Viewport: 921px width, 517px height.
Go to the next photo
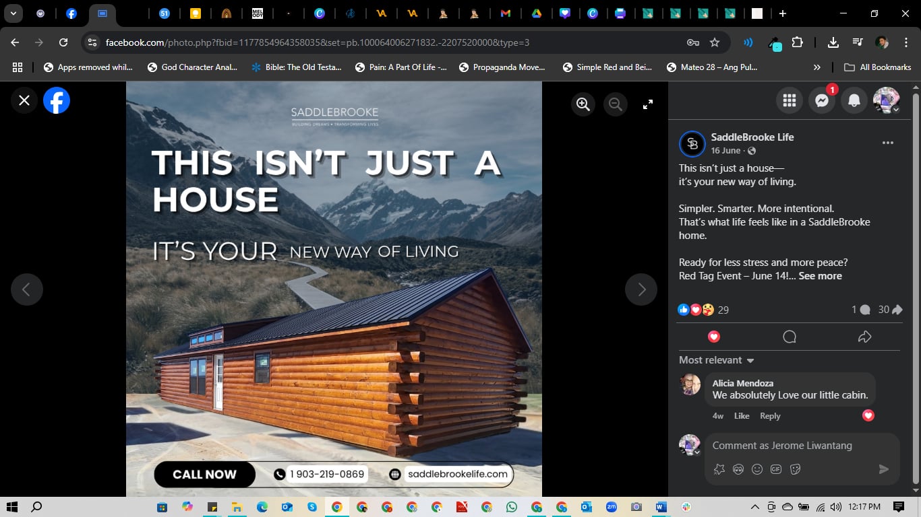point(641,289)
